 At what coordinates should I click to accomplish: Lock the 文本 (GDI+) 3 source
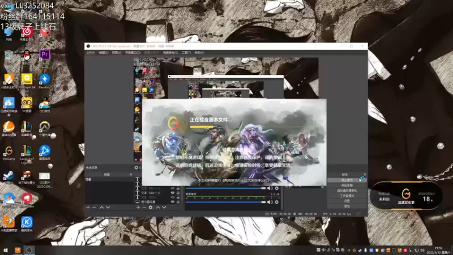[178, 189]
